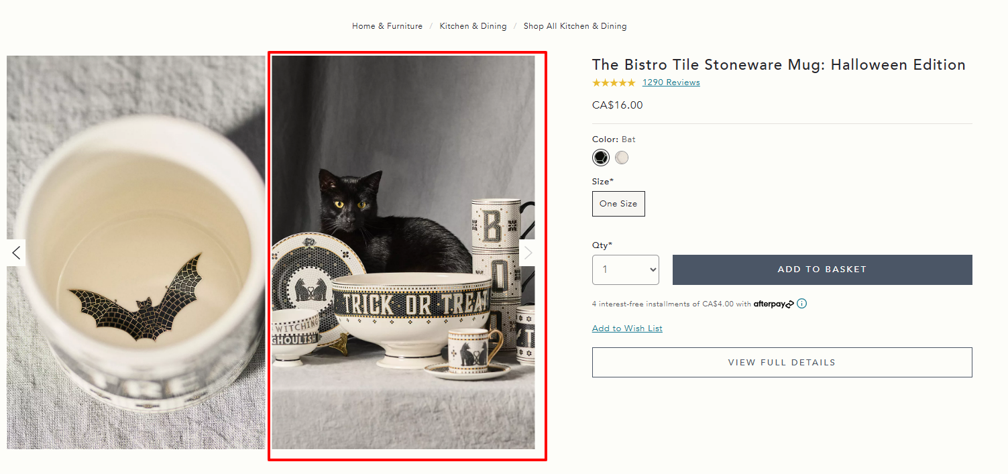Select the One Size option

[x=618, y=204]
